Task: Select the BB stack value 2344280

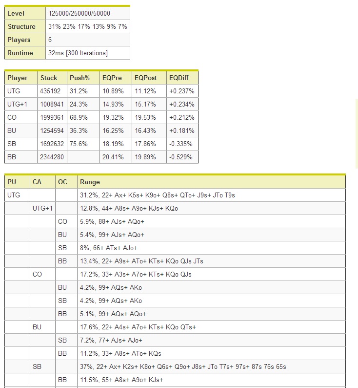Action: [x=52, y=157]
